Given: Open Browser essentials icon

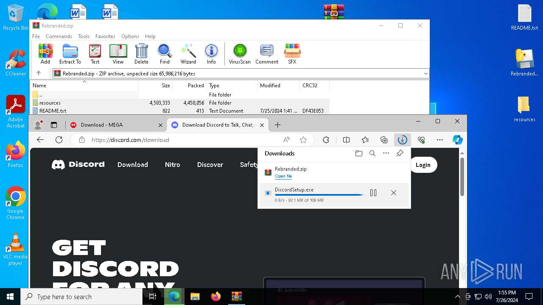Looking at the screenshot, I should 421,140.
